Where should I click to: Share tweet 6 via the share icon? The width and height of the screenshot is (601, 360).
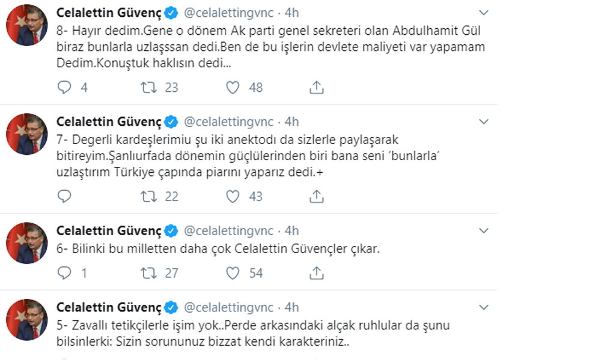point(316,273)
